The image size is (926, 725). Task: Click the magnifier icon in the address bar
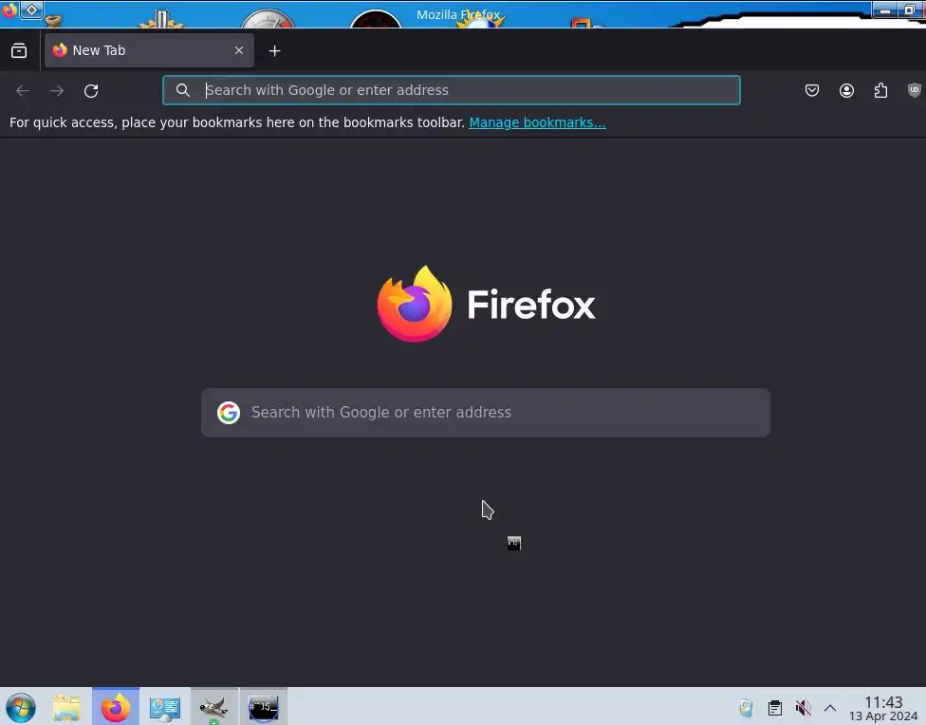(183, 90)
